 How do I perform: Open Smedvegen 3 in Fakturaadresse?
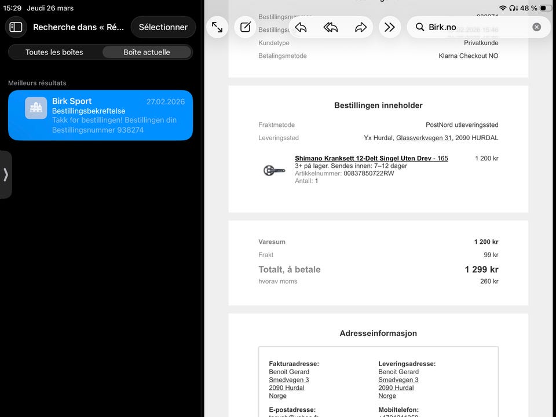(288, 380)
